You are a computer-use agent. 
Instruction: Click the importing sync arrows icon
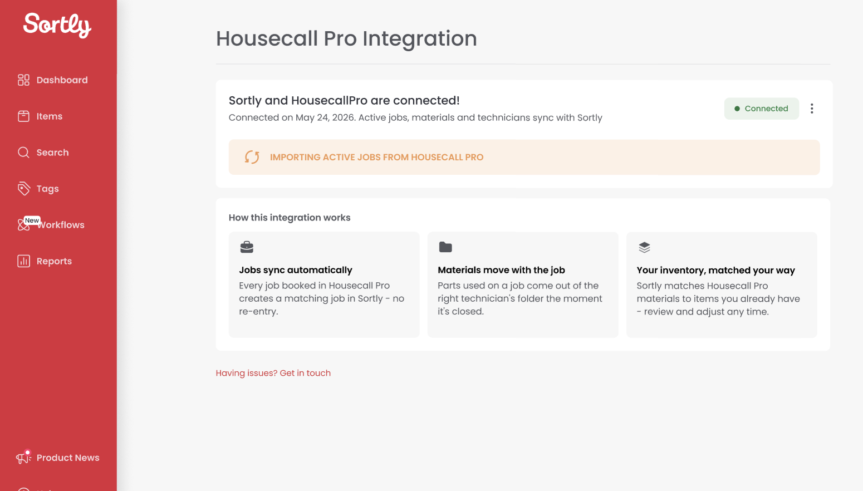click(252, 158)
